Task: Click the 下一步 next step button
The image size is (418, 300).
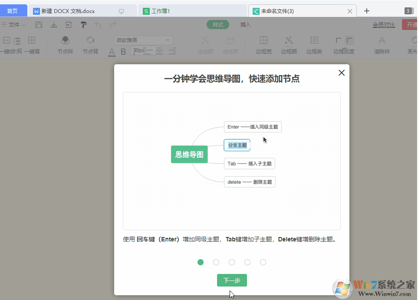Action: coord(231,280)
